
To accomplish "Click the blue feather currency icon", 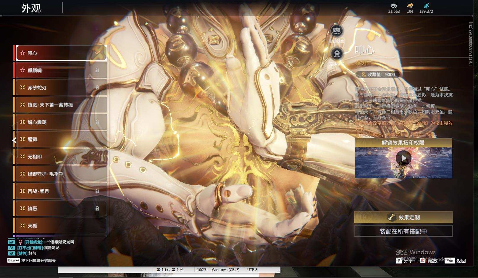I will pos(426,6).
